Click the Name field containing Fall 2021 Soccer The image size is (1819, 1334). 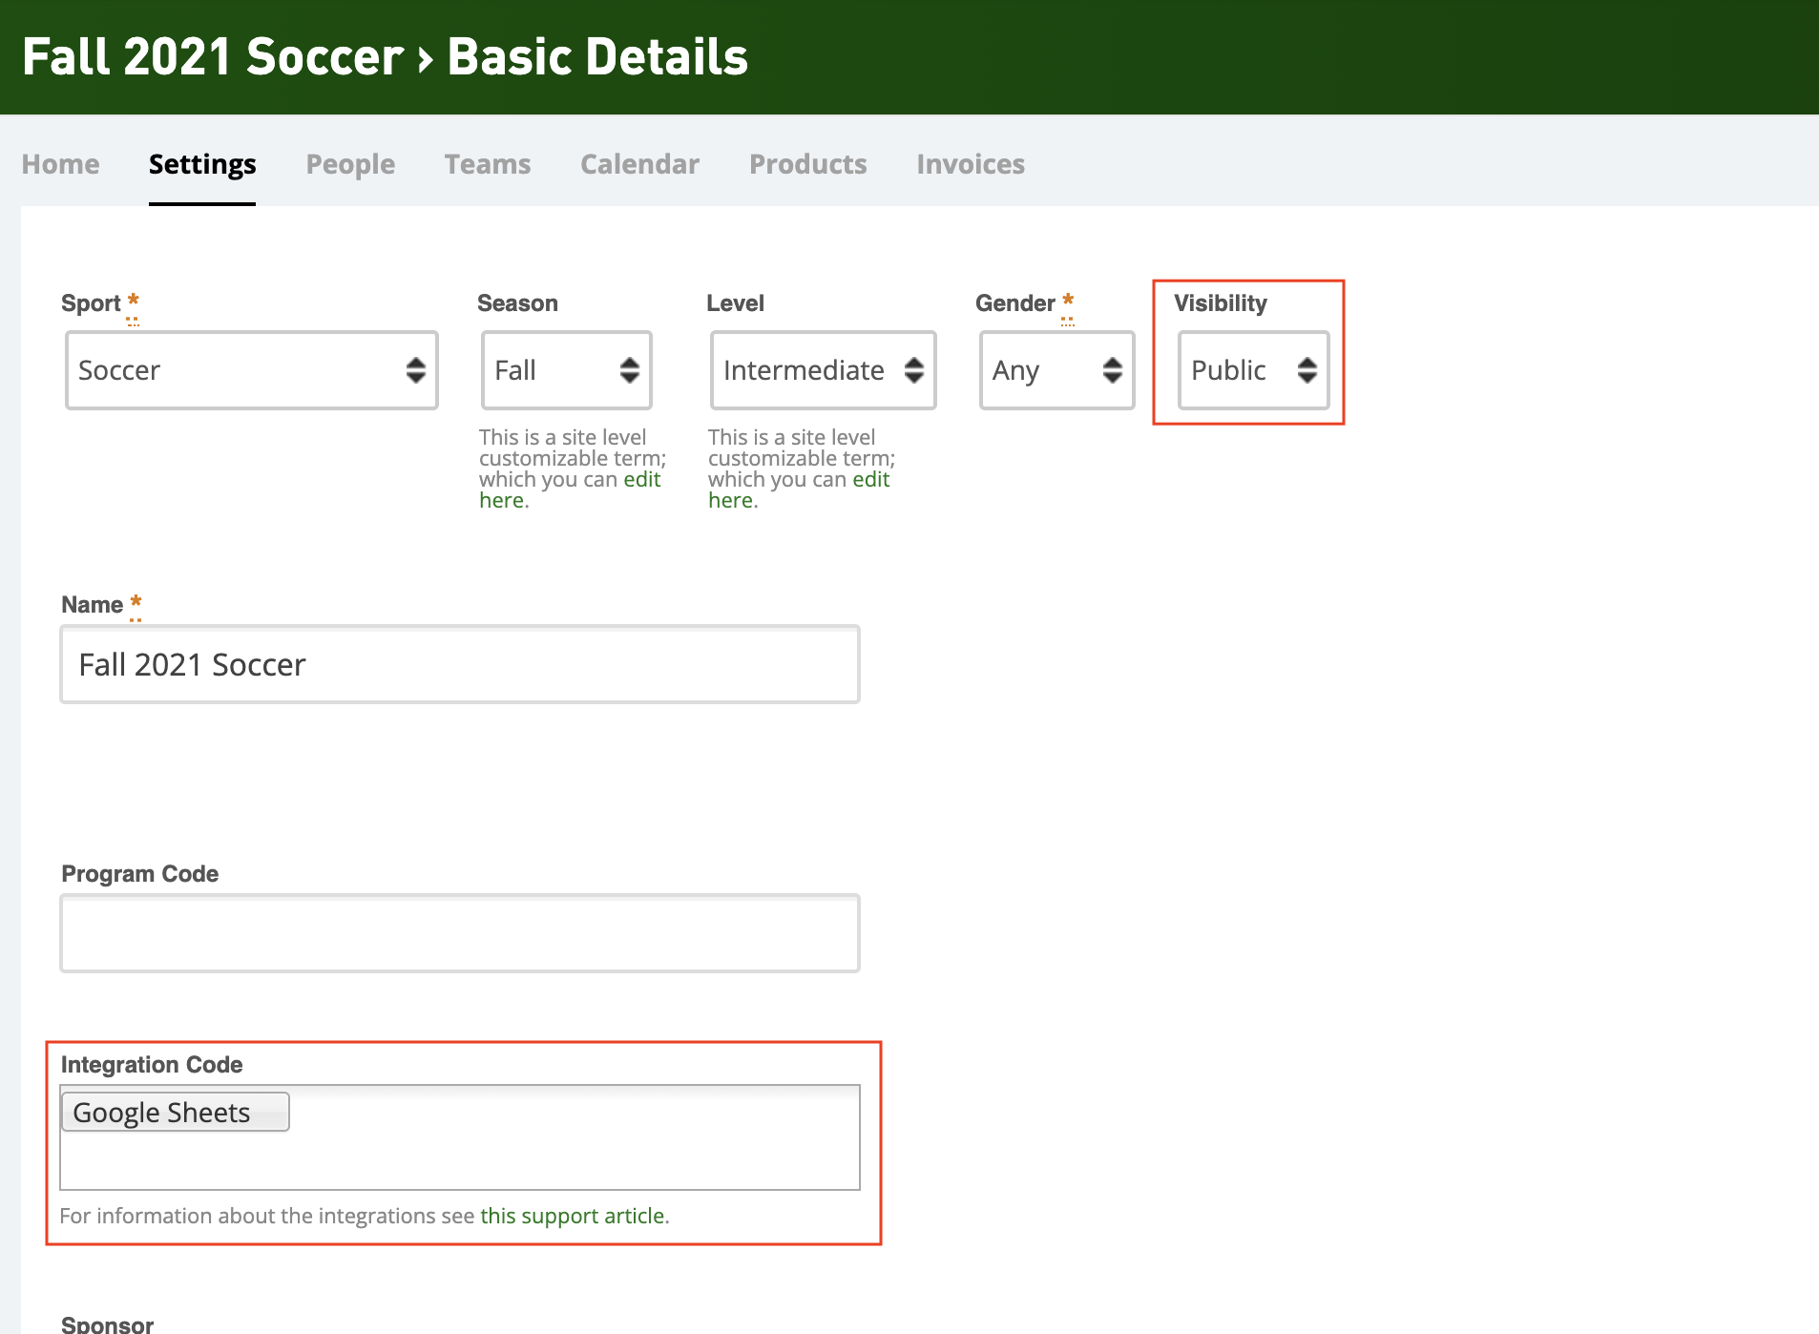click(460, 664)
